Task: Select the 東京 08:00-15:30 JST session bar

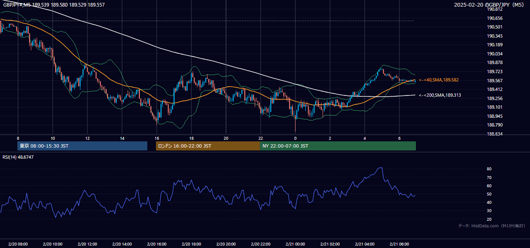Action: click(x=83, y=146)
